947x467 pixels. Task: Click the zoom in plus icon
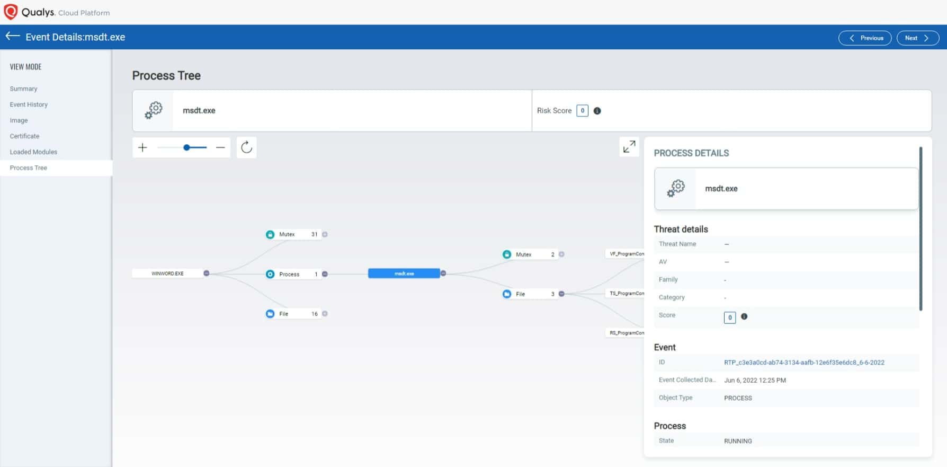pos(142,147)
